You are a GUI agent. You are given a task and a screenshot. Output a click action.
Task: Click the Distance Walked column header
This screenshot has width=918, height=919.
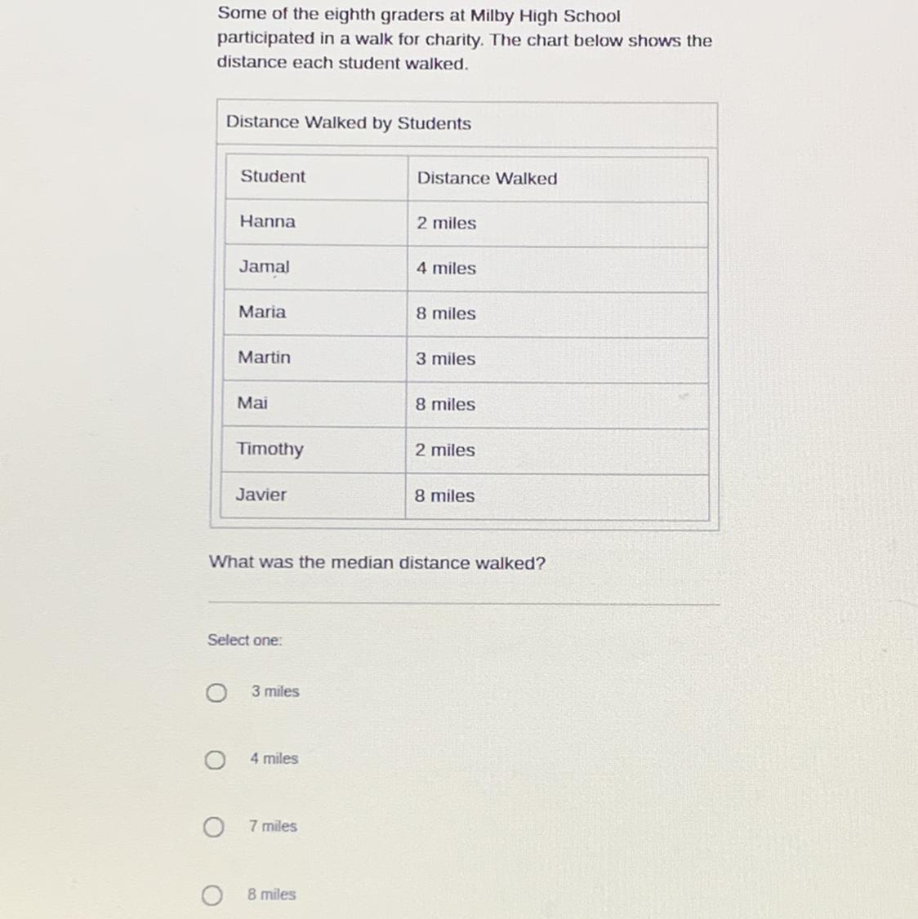pos(557,179)
